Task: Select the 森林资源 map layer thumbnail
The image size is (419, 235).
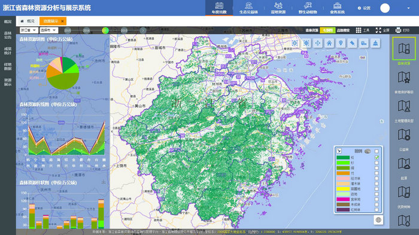Action: click(404, 48)
